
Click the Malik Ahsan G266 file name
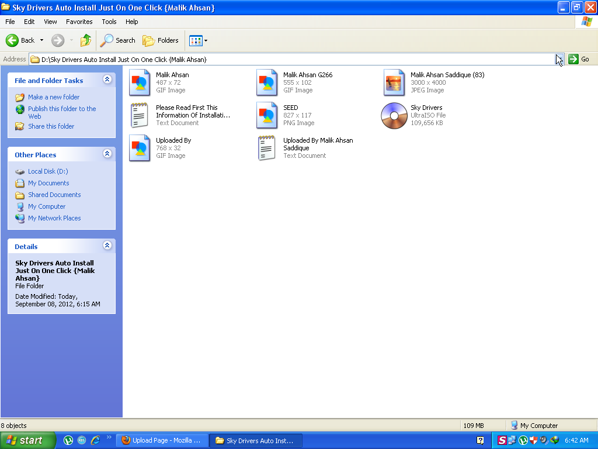[308, 75]
